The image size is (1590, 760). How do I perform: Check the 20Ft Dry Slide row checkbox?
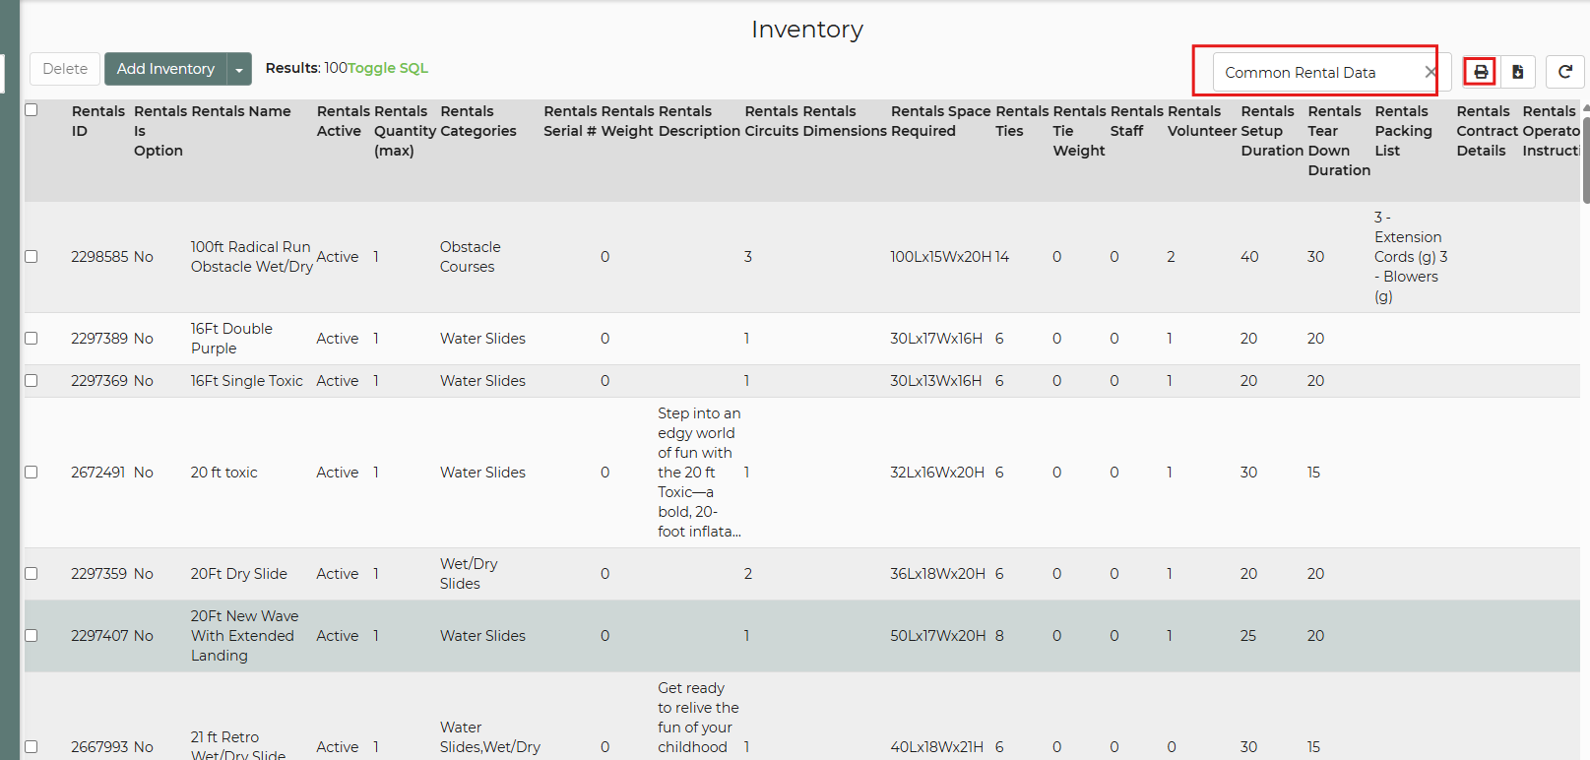32,574
